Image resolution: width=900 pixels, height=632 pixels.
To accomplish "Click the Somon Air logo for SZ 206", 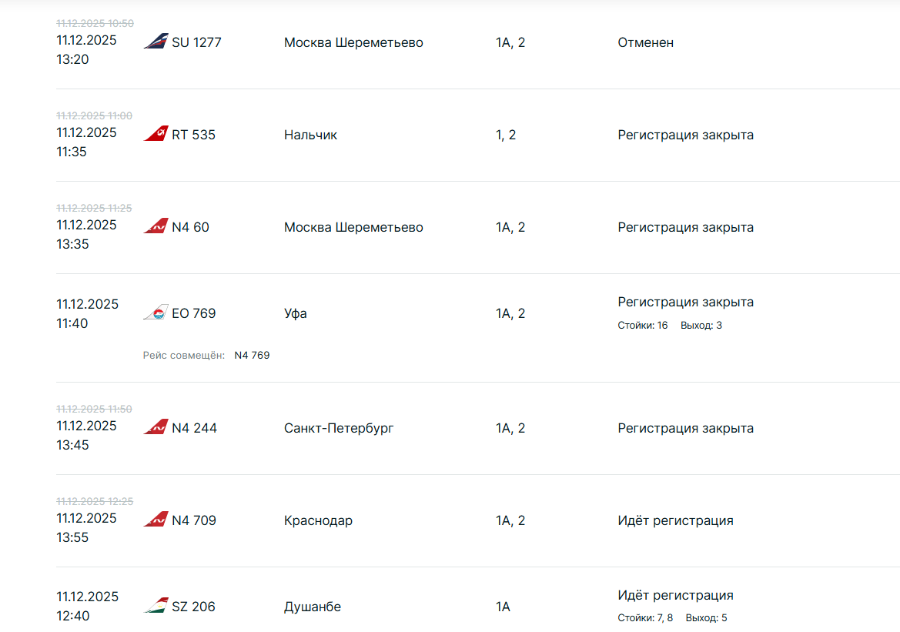I will coord(156,606).
